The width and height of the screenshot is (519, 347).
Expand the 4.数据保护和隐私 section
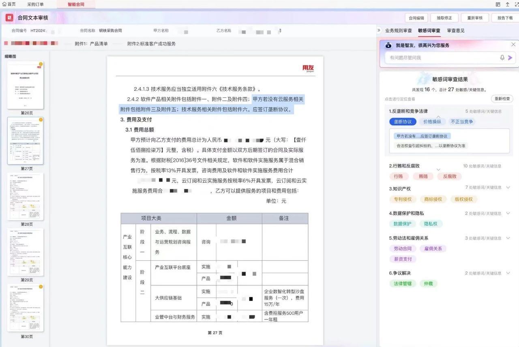point(508,213)
